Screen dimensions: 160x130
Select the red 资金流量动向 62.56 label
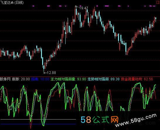[x=137, y=79]
